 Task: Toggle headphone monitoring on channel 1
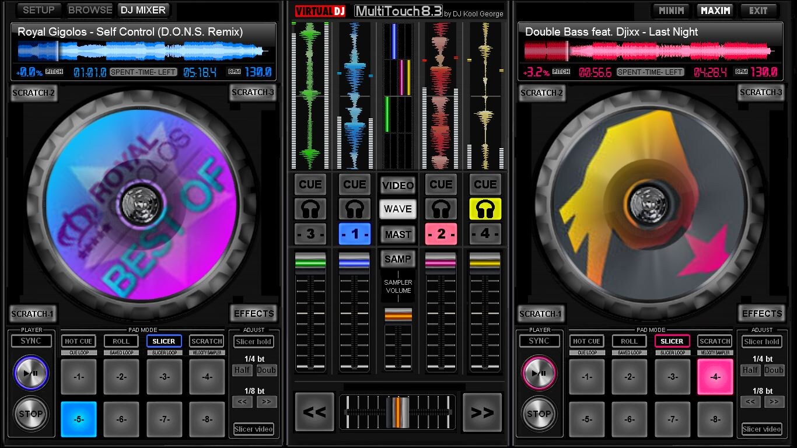point(354,208)
